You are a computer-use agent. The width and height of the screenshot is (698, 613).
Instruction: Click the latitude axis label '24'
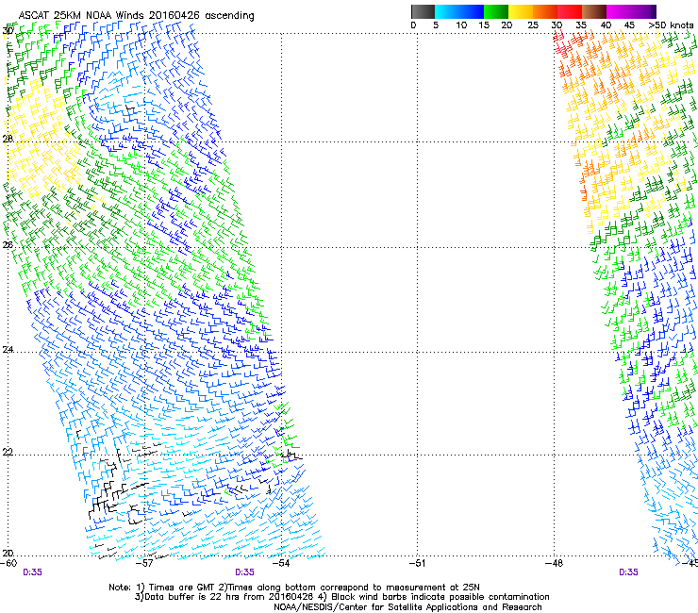click(8, 350)
